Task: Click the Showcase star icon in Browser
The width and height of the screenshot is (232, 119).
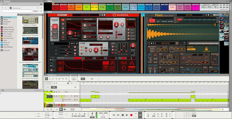Action: click(x=2, y=50)
